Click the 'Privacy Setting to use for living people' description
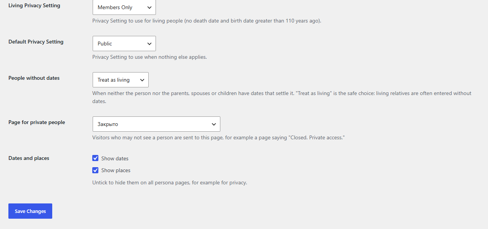 point(207,21)
